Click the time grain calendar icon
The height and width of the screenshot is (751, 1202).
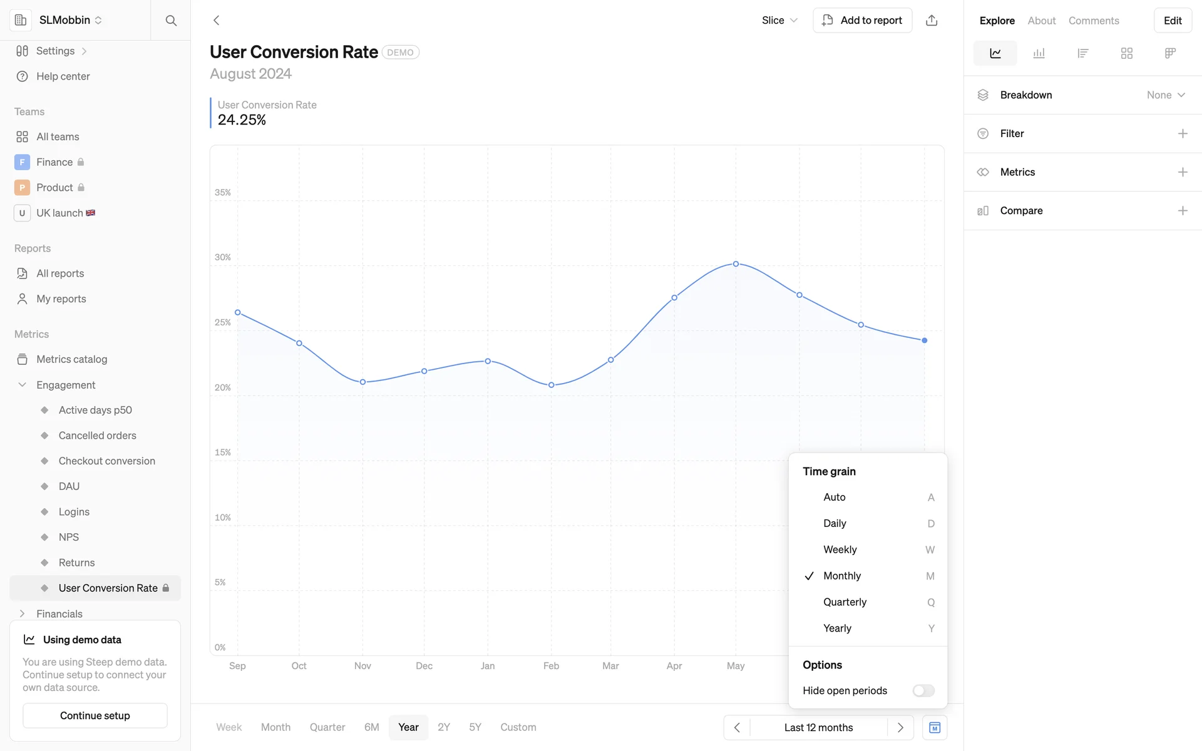[x=934, y=727]
